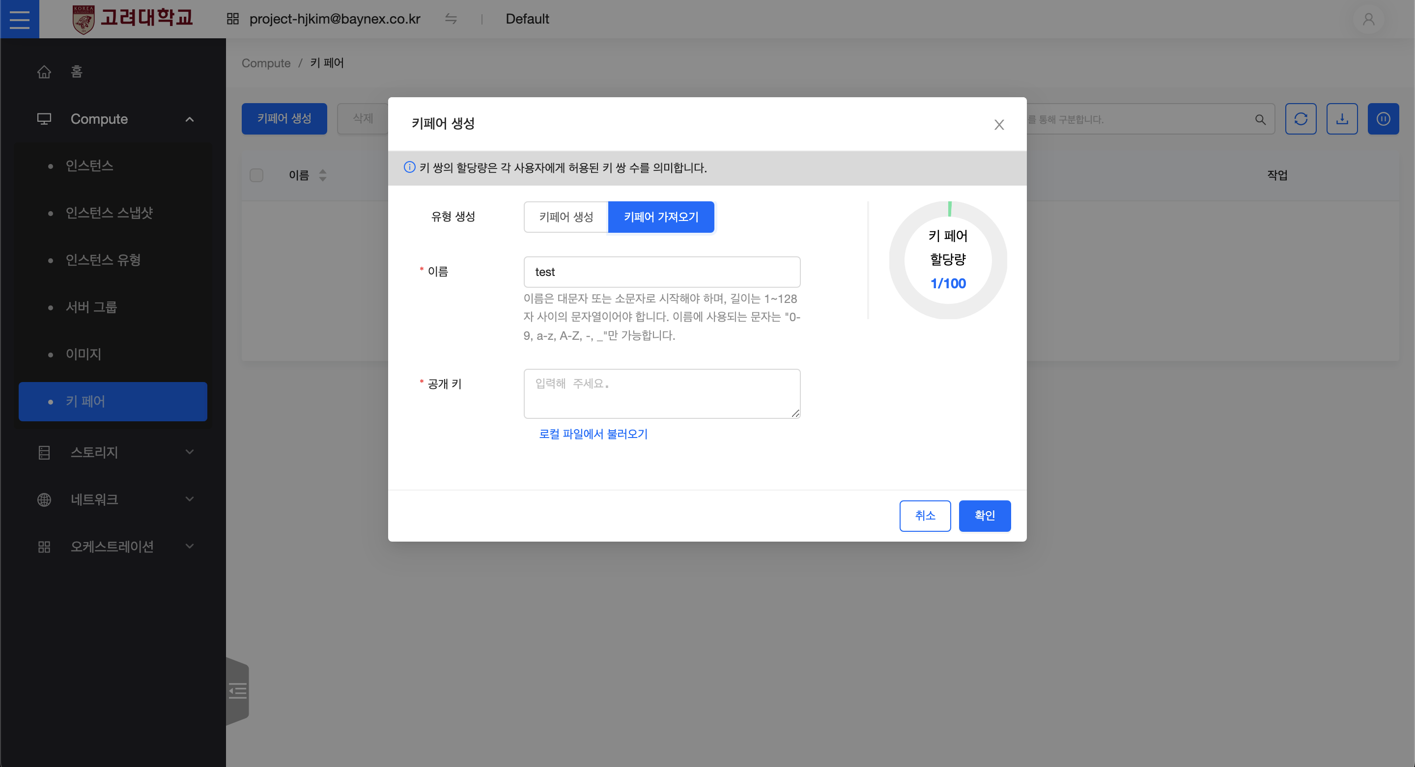This screenshot has width=1415, height=767.
Task: Click the refresh list icon button
Action: pyautogui.click(x=1300, y=119)
